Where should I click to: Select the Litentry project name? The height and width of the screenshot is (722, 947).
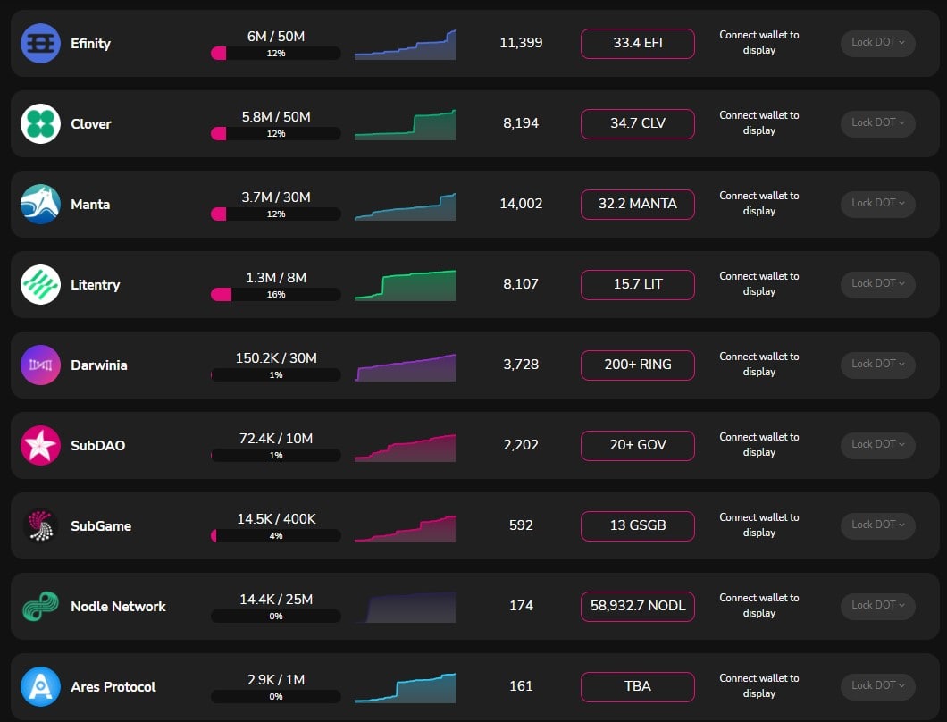pyautogui.click(x=96, y=284)
